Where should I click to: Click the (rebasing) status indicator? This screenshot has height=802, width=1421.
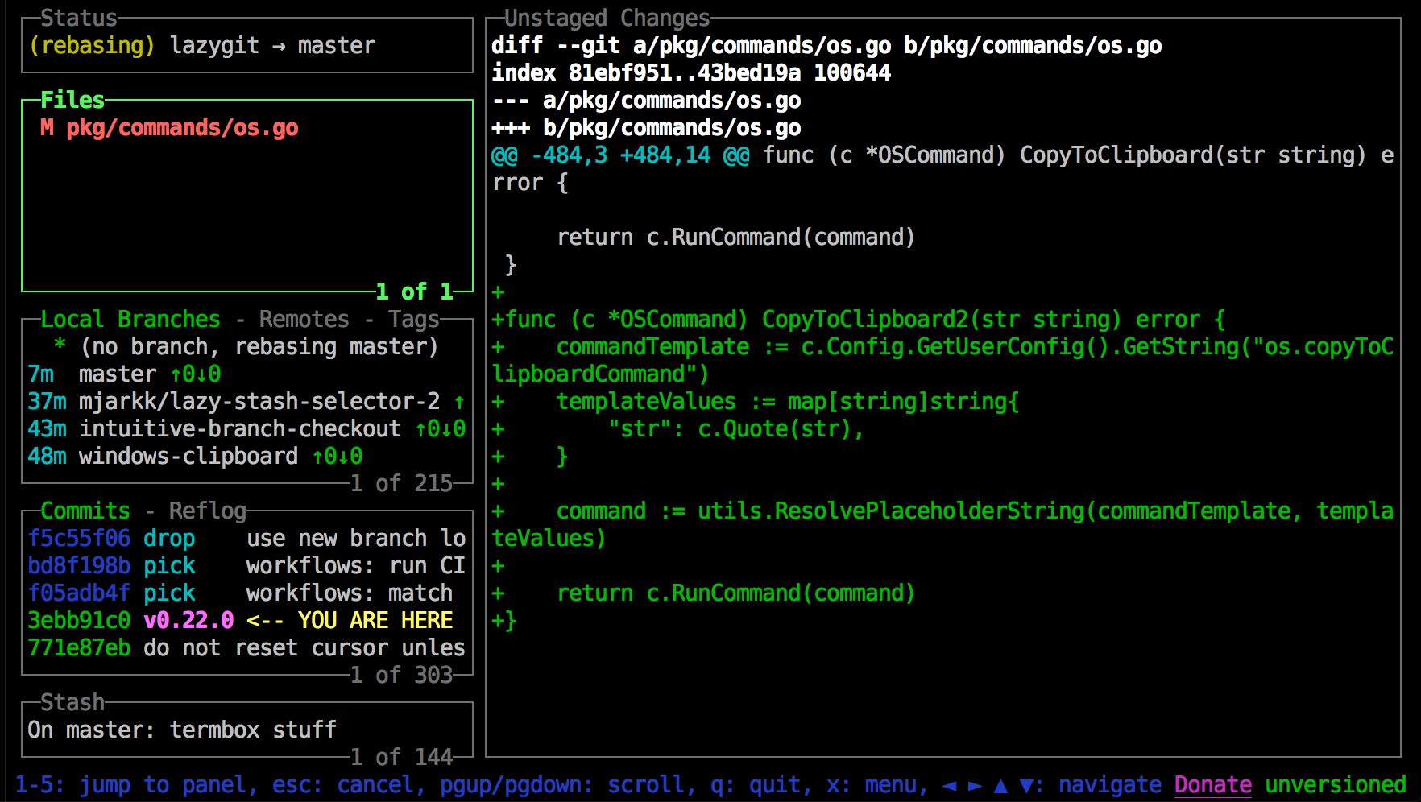[91, 45]
